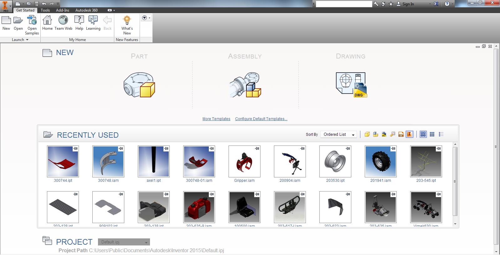The width and height of the screenshot is (500, 255).
Task: Click Open Samples in ribbon
Action: (x=32, y=25)
